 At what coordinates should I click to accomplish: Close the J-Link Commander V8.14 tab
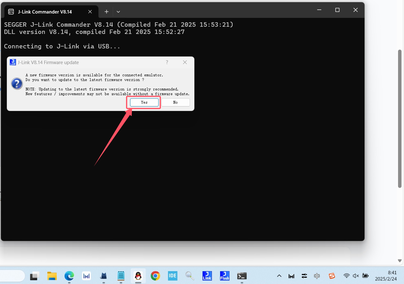coord(90,12)
